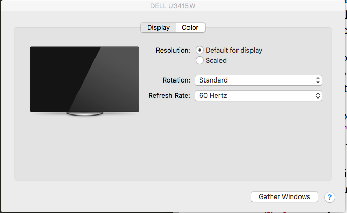Click the Gather Windows button
Viewport: 347px width, 213px height.
285,196
